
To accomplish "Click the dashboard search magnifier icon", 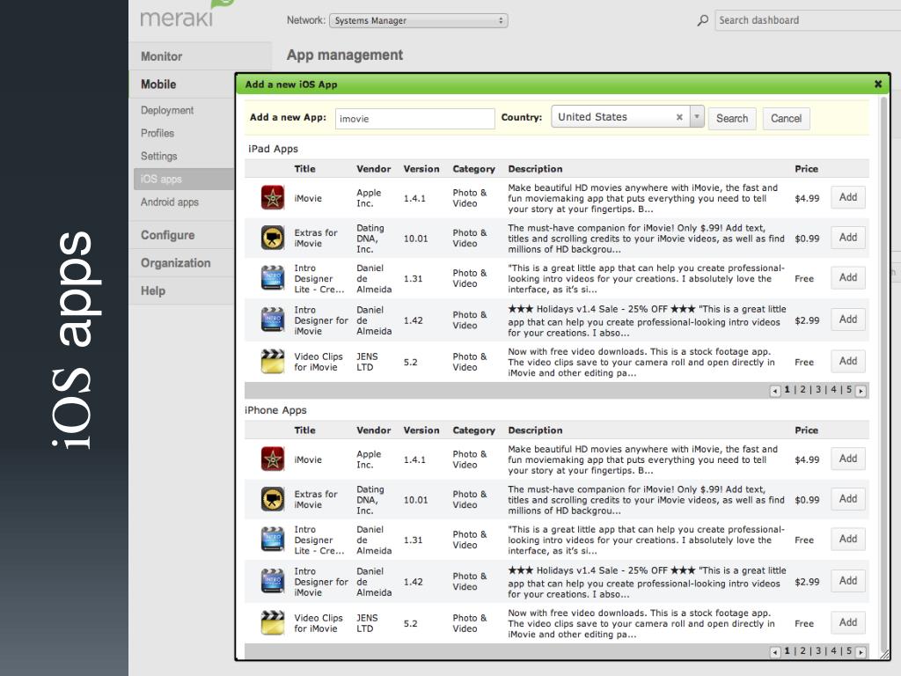I will [702, 21].
